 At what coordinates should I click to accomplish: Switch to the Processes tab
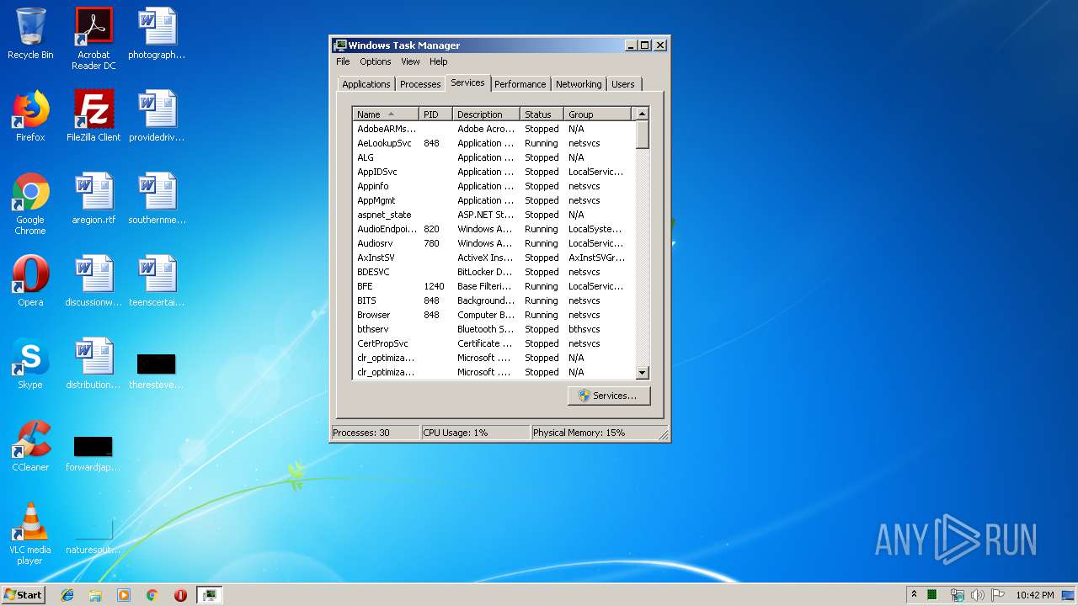pos(420,84)
